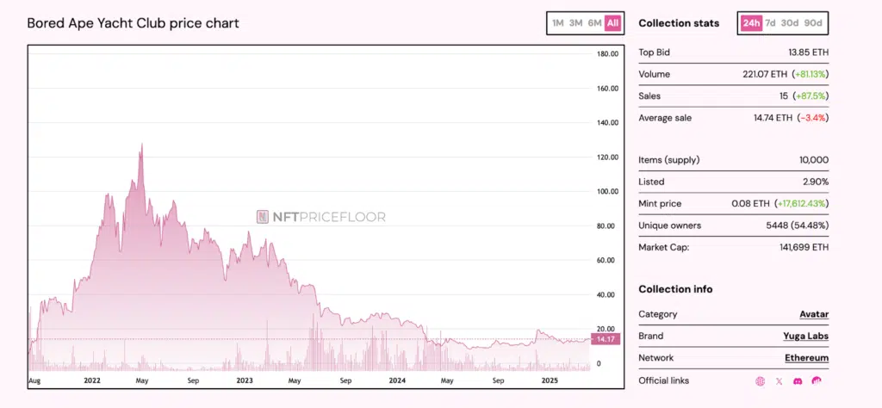This screenshot has height=408, width=882.
Task: Follow the Ethereum network link
Action: pyautogui.click(x=808, y=357)
